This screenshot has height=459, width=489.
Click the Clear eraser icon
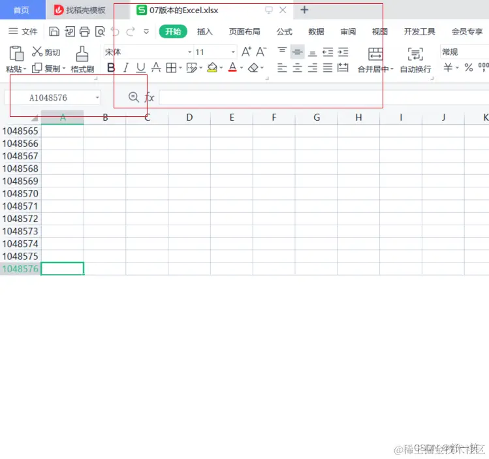[253, 67]
